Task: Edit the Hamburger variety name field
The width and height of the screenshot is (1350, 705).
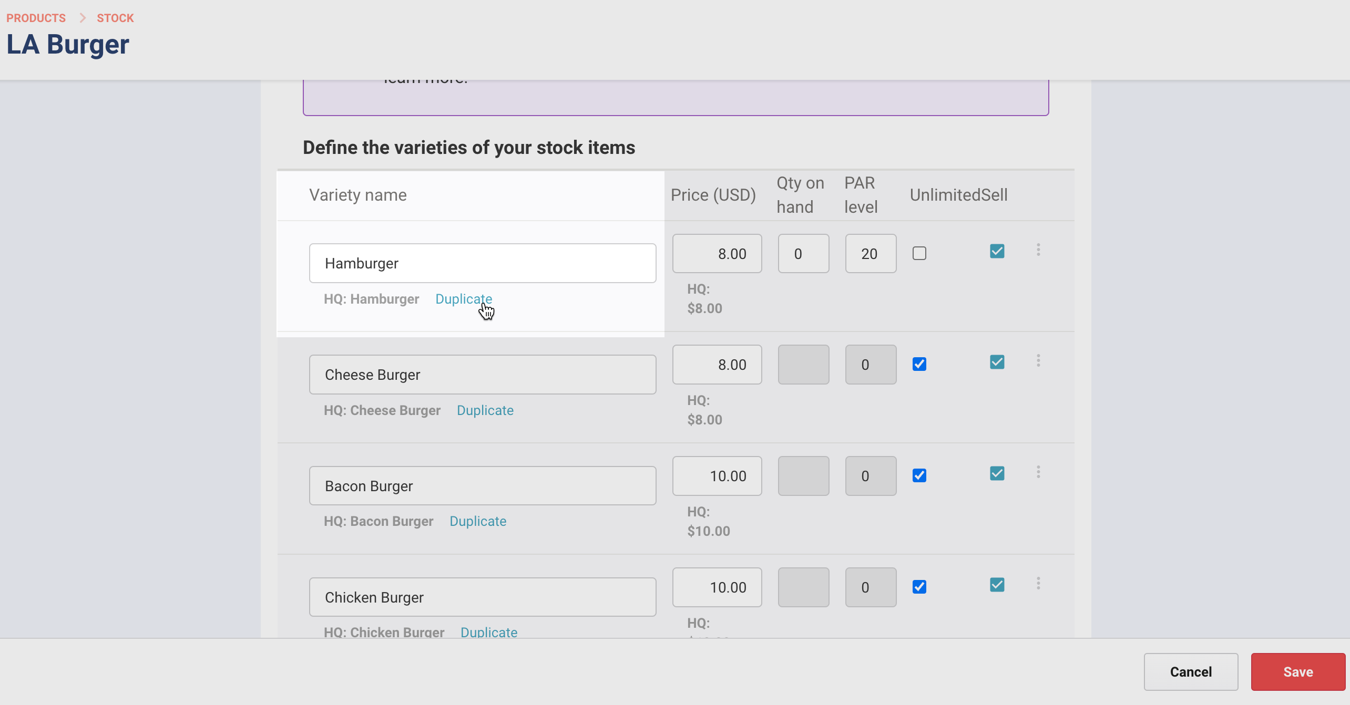Action: tap(483, 263)
